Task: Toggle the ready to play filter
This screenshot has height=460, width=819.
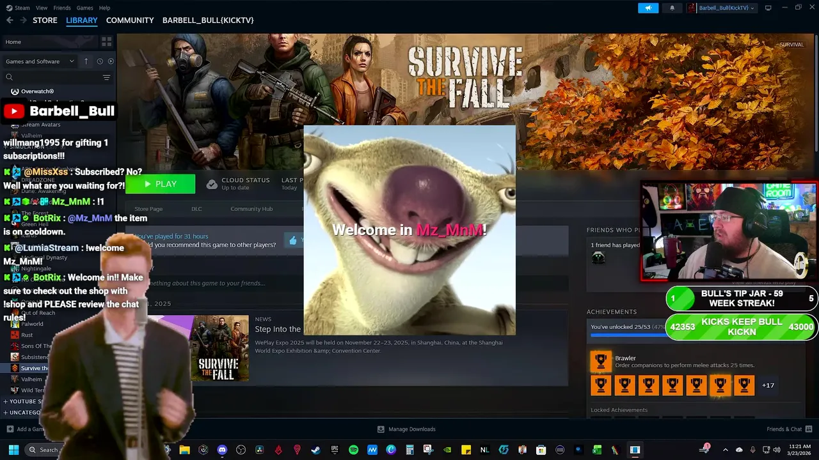Action: click(x=111, y=61)
